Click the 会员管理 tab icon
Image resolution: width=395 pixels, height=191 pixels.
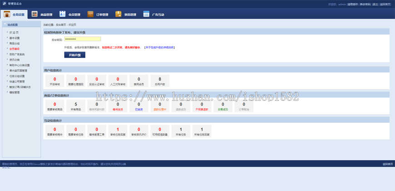63,14
